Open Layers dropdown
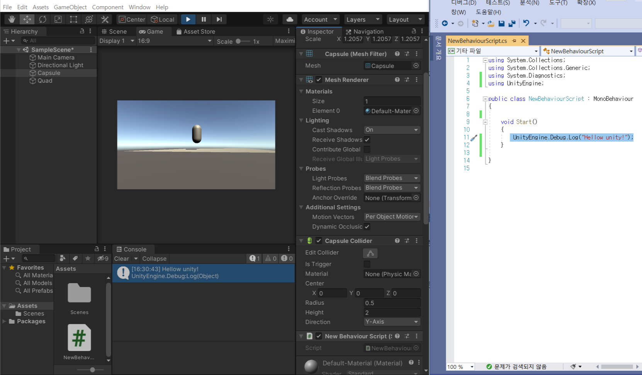 [x=363, y=19]
